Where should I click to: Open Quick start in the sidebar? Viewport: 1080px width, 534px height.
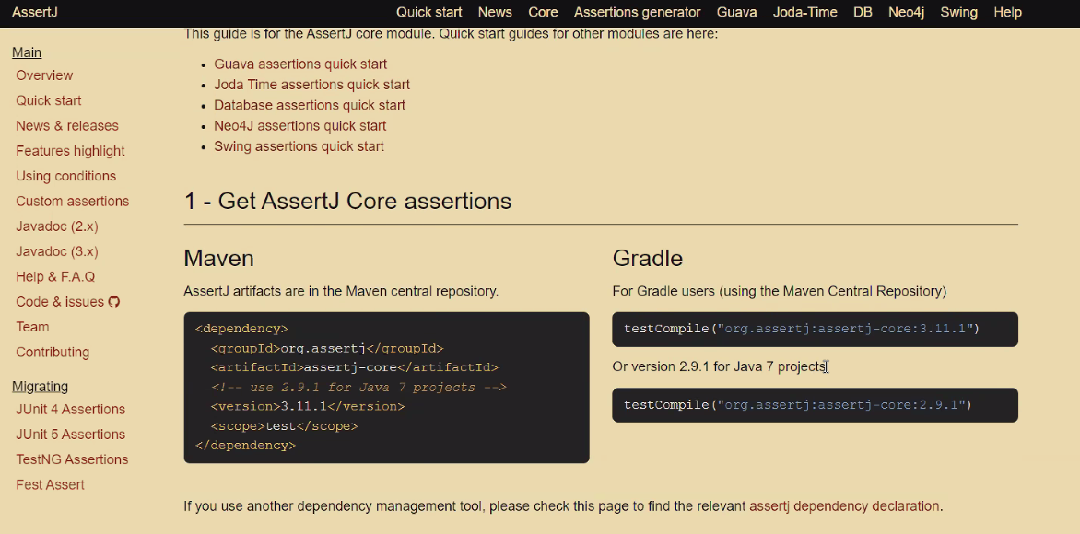pyautogui.click(x=48, y=100)
